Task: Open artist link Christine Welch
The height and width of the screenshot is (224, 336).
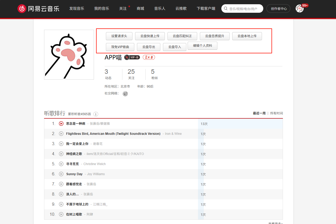Action: [x=94, y=164]
